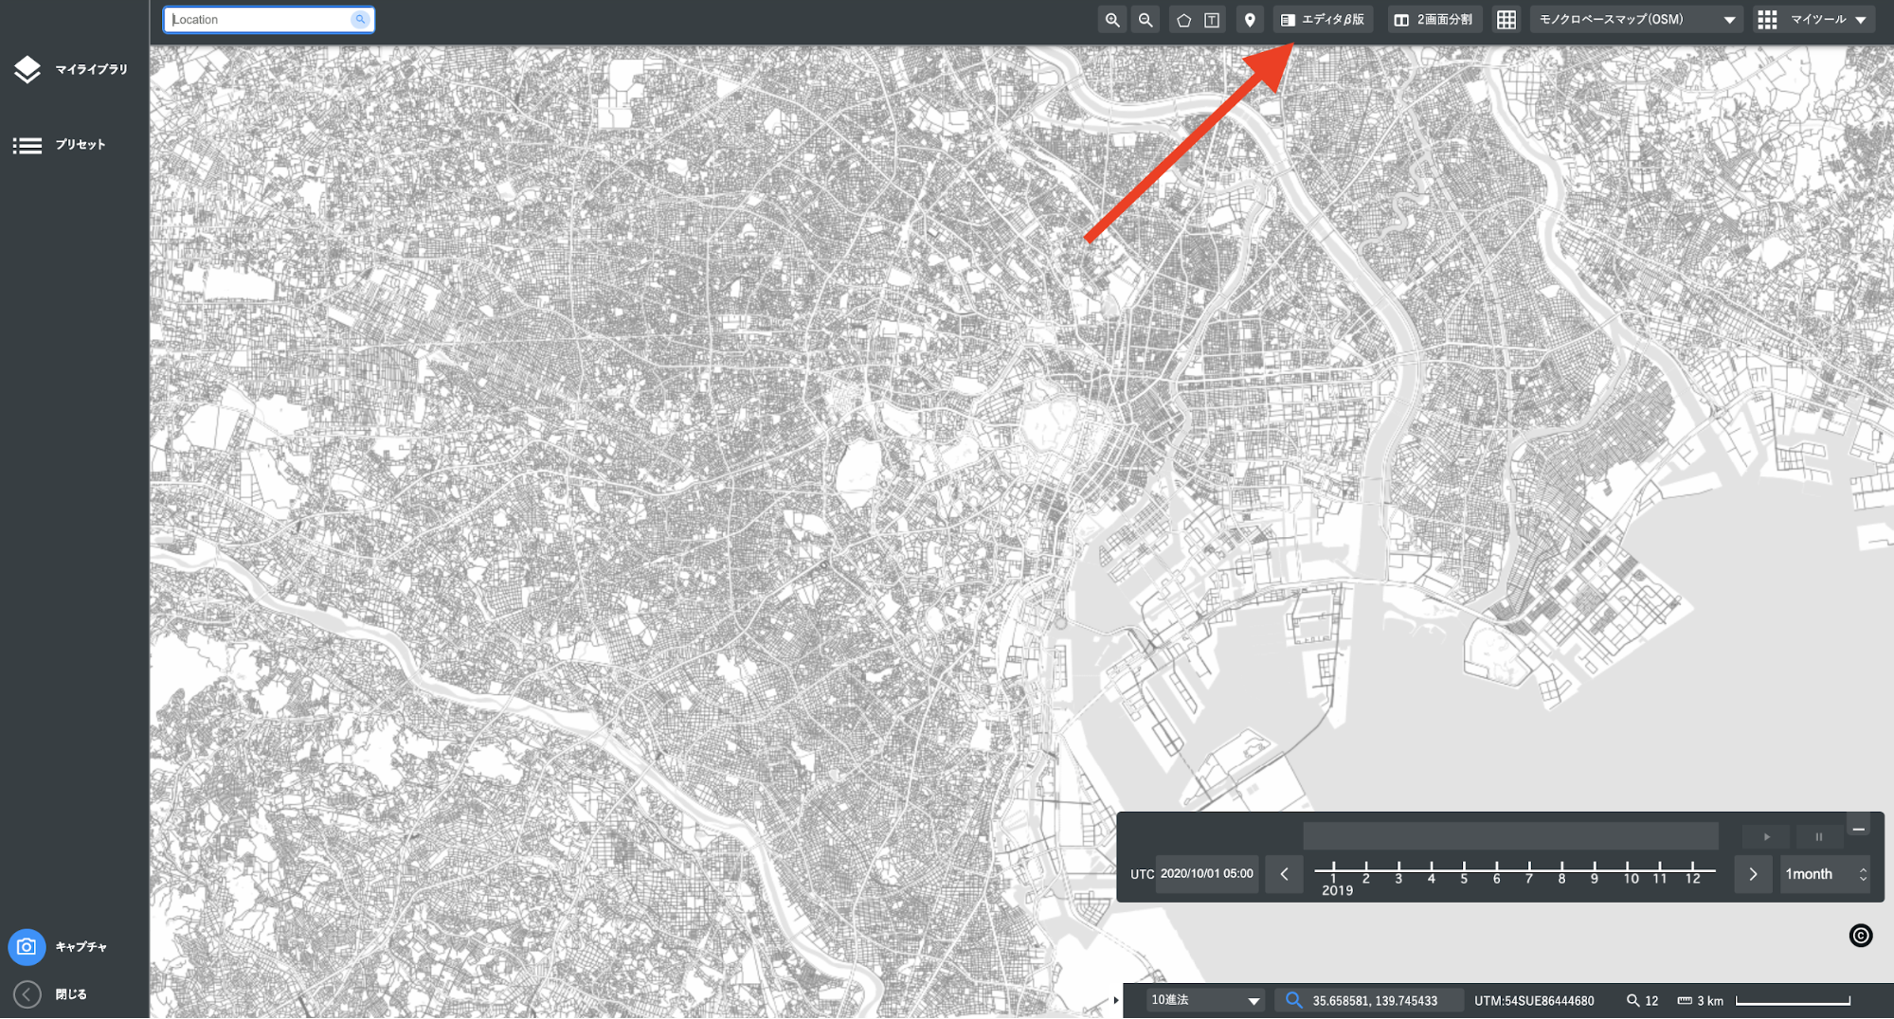Click the UTM:54SUE86444680 readout

click(1534, 1001)
